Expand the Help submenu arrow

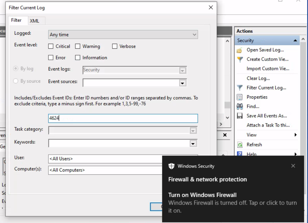click(296, 154)
